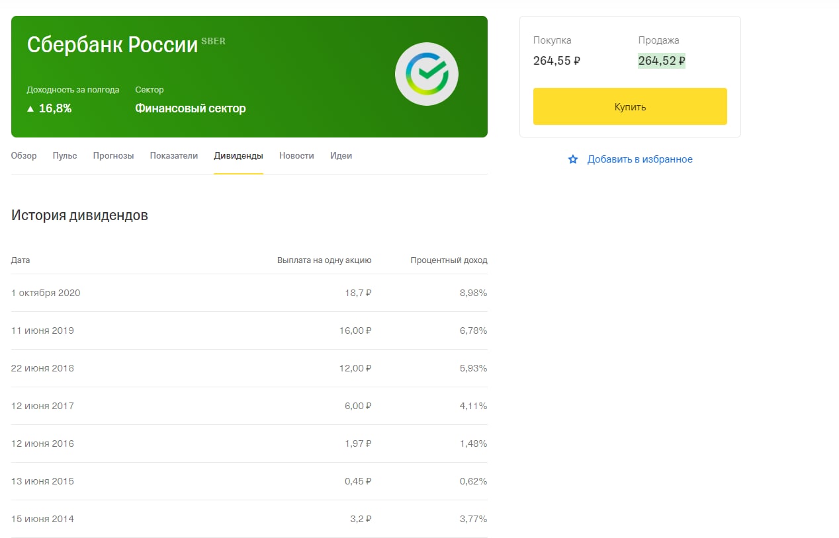Click the 16,8% half-year yield value
The image size is (839, 538).
pos(55,108)
